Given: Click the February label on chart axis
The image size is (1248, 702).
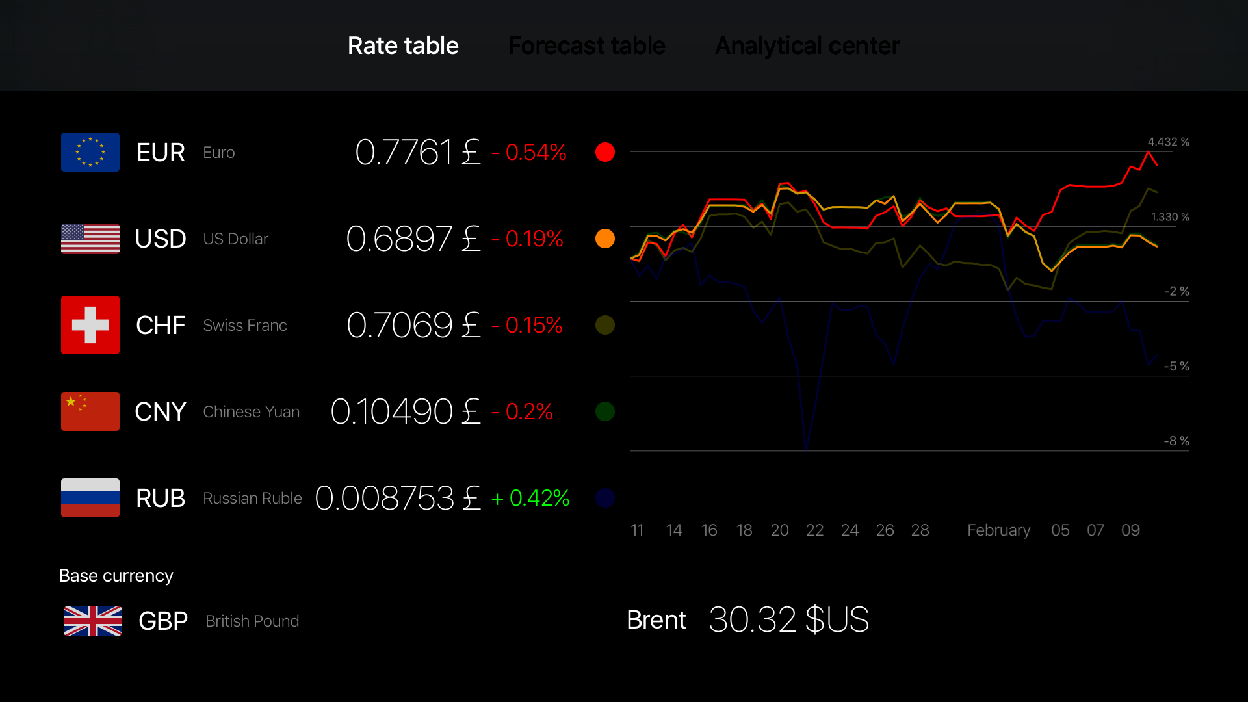Looking at the screenshot, I should pyautogui.click(x=999, y=530).
